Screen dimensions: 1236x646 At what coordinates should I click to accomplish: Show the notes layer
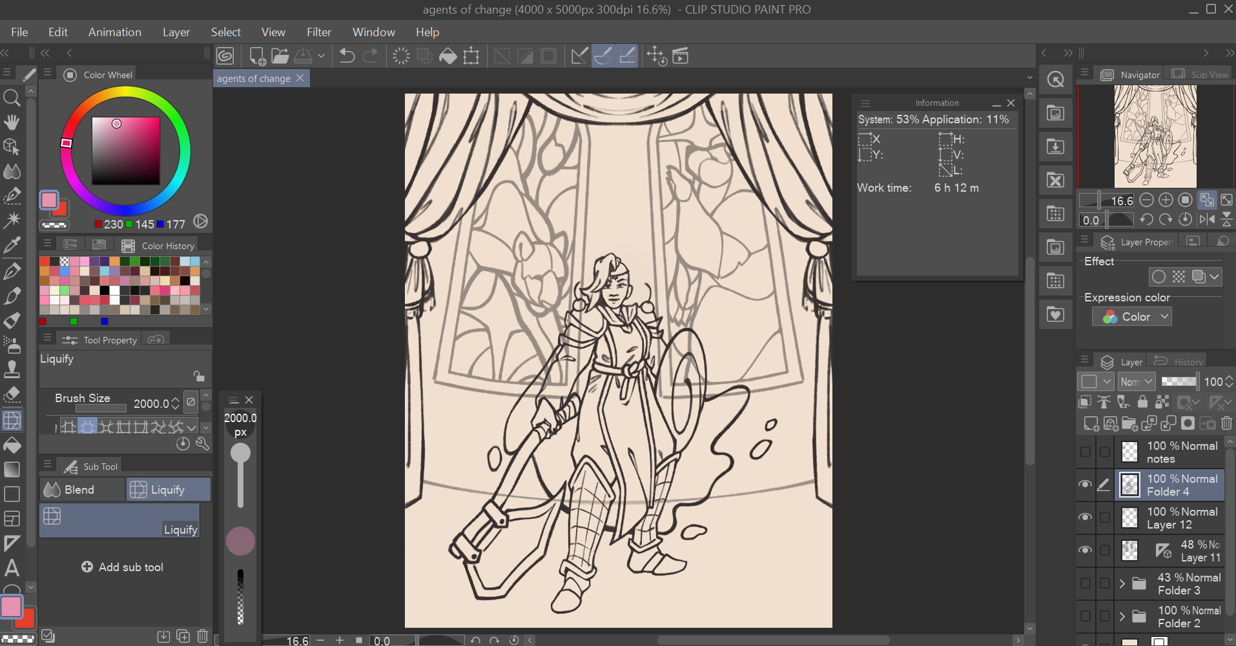pos(1086,452)
